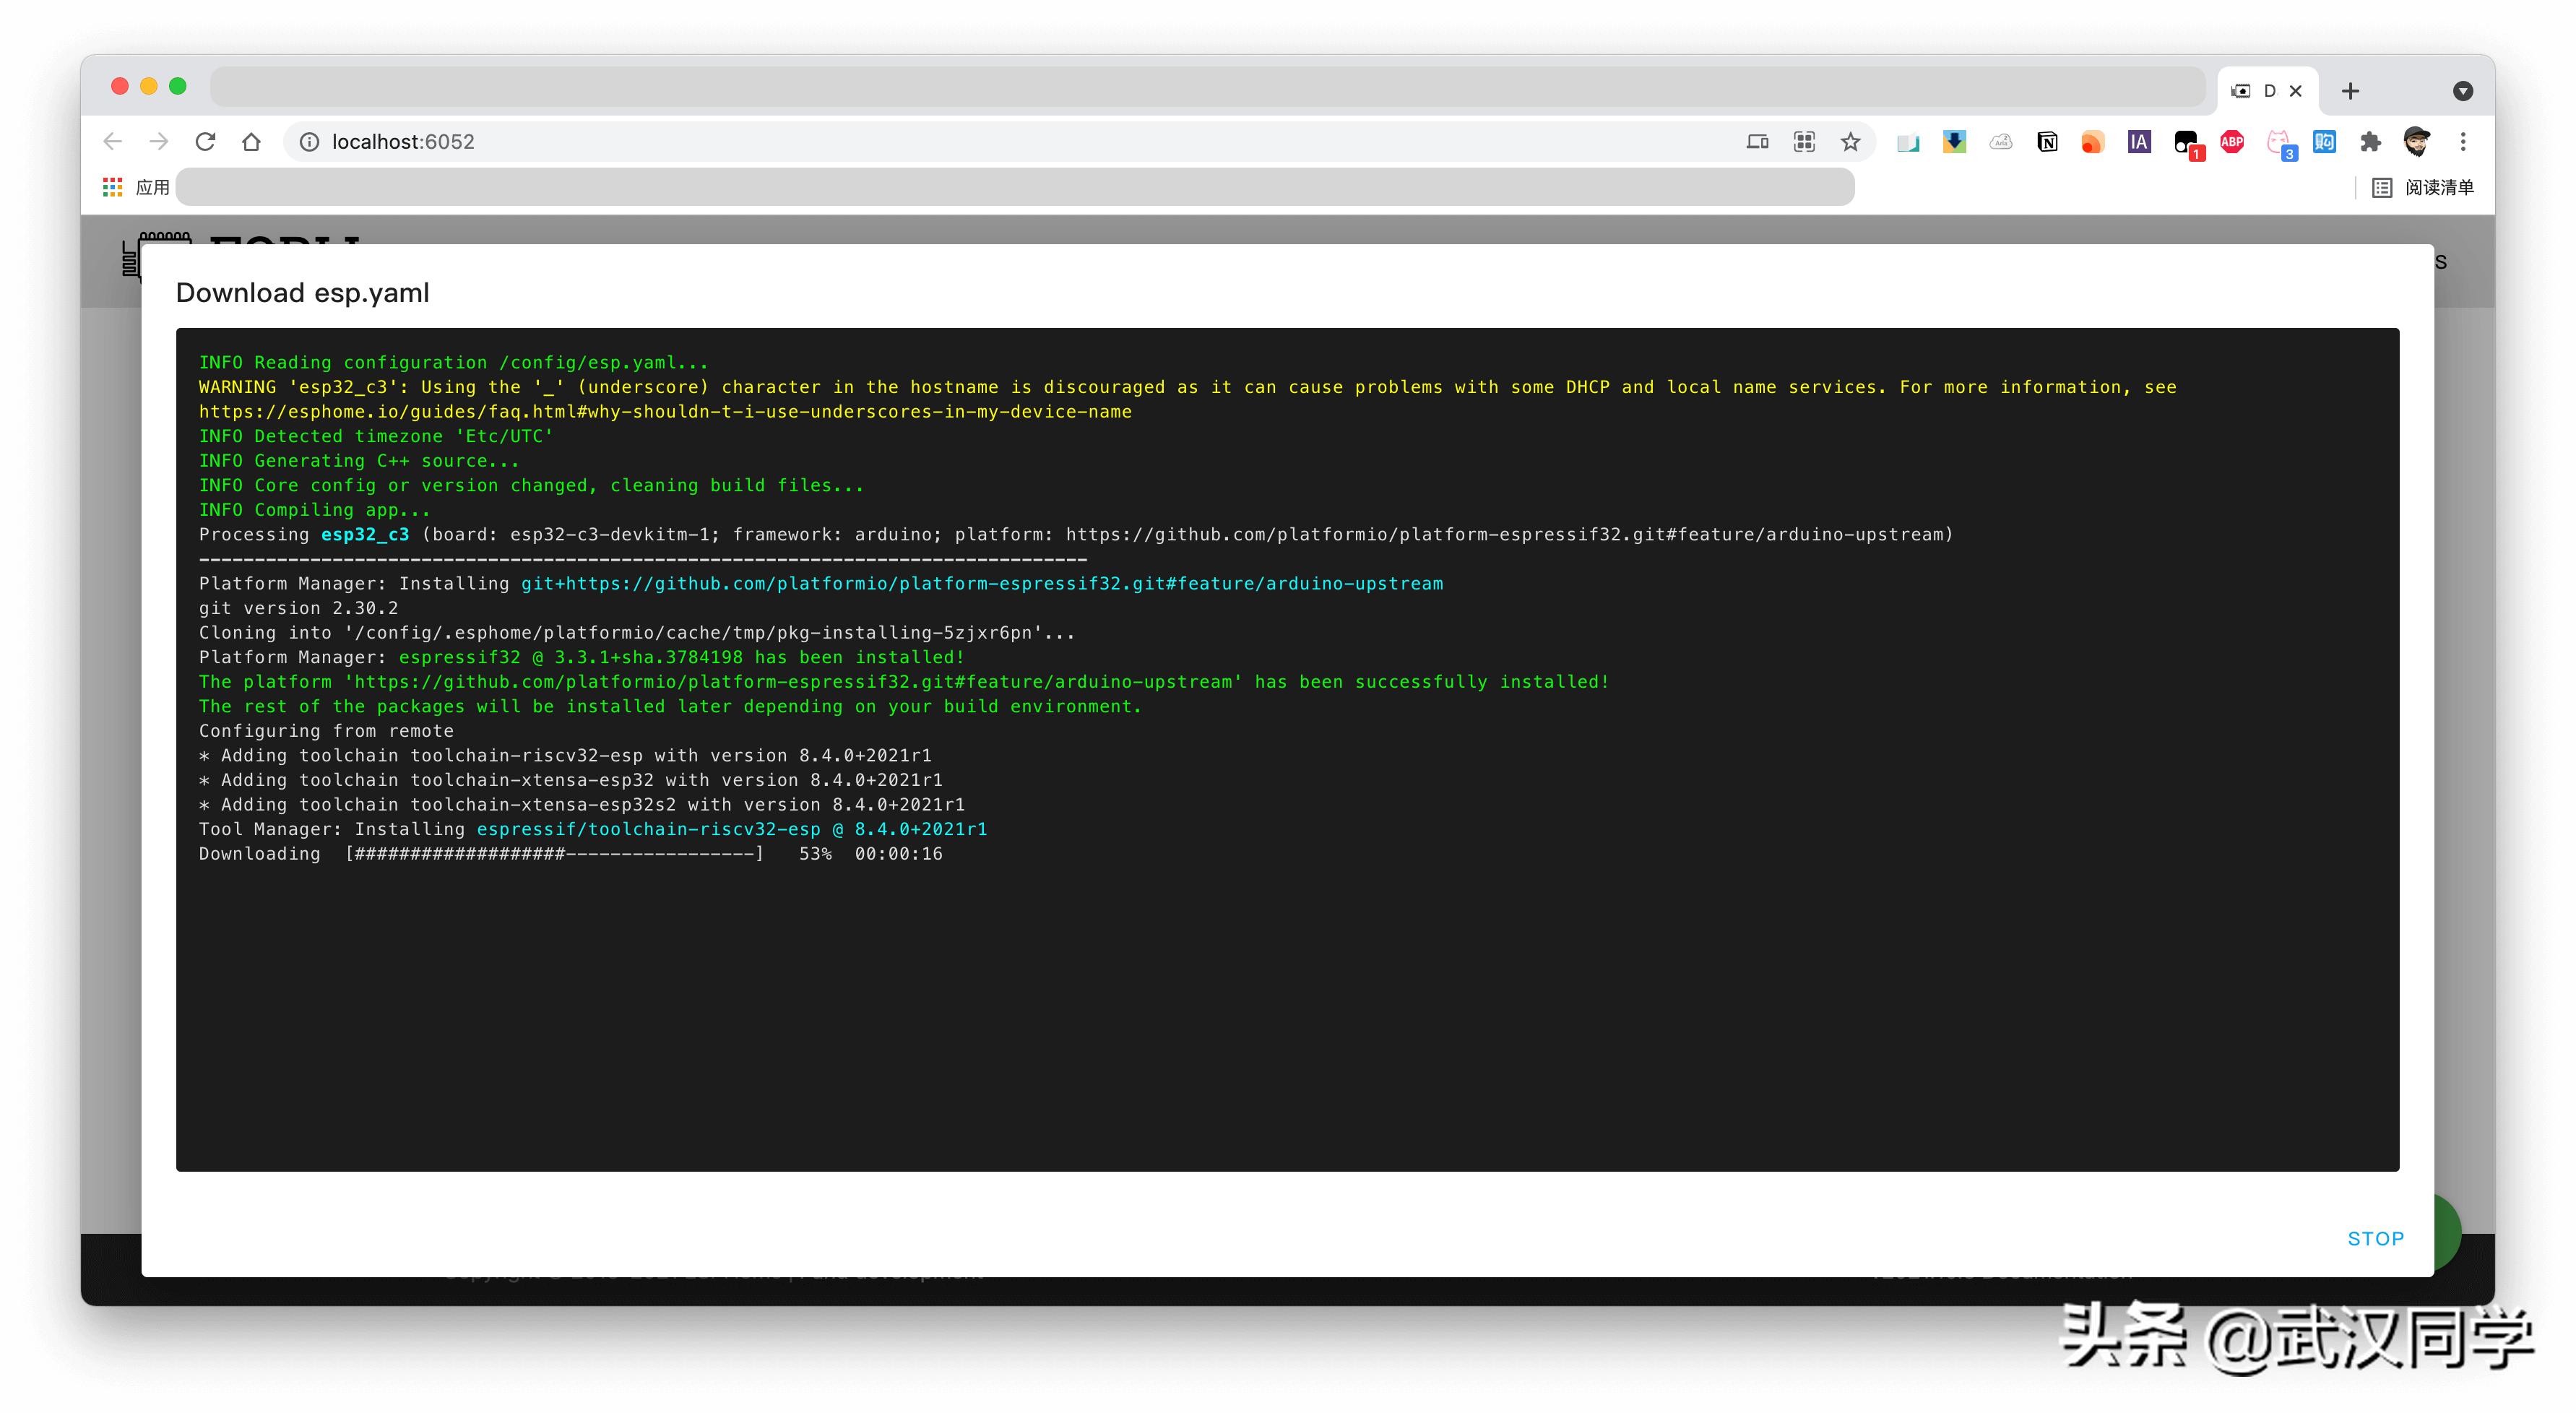The width and height of the screenshot is (2576, 1413).
Task: Click the purple IA extension icon
Action: click(2139, 142)
